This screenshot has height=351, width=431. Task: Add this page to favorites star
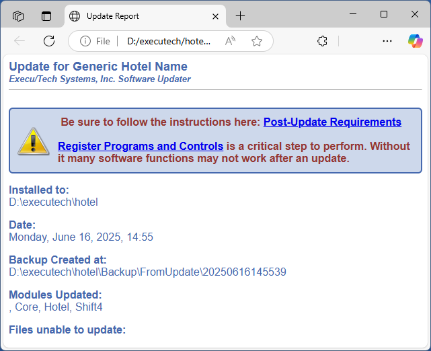[257, 41]
